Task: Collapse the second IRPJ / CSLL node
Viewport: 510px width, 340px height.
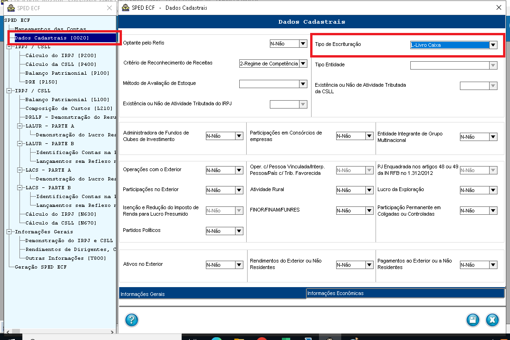Action: point(9,90)
